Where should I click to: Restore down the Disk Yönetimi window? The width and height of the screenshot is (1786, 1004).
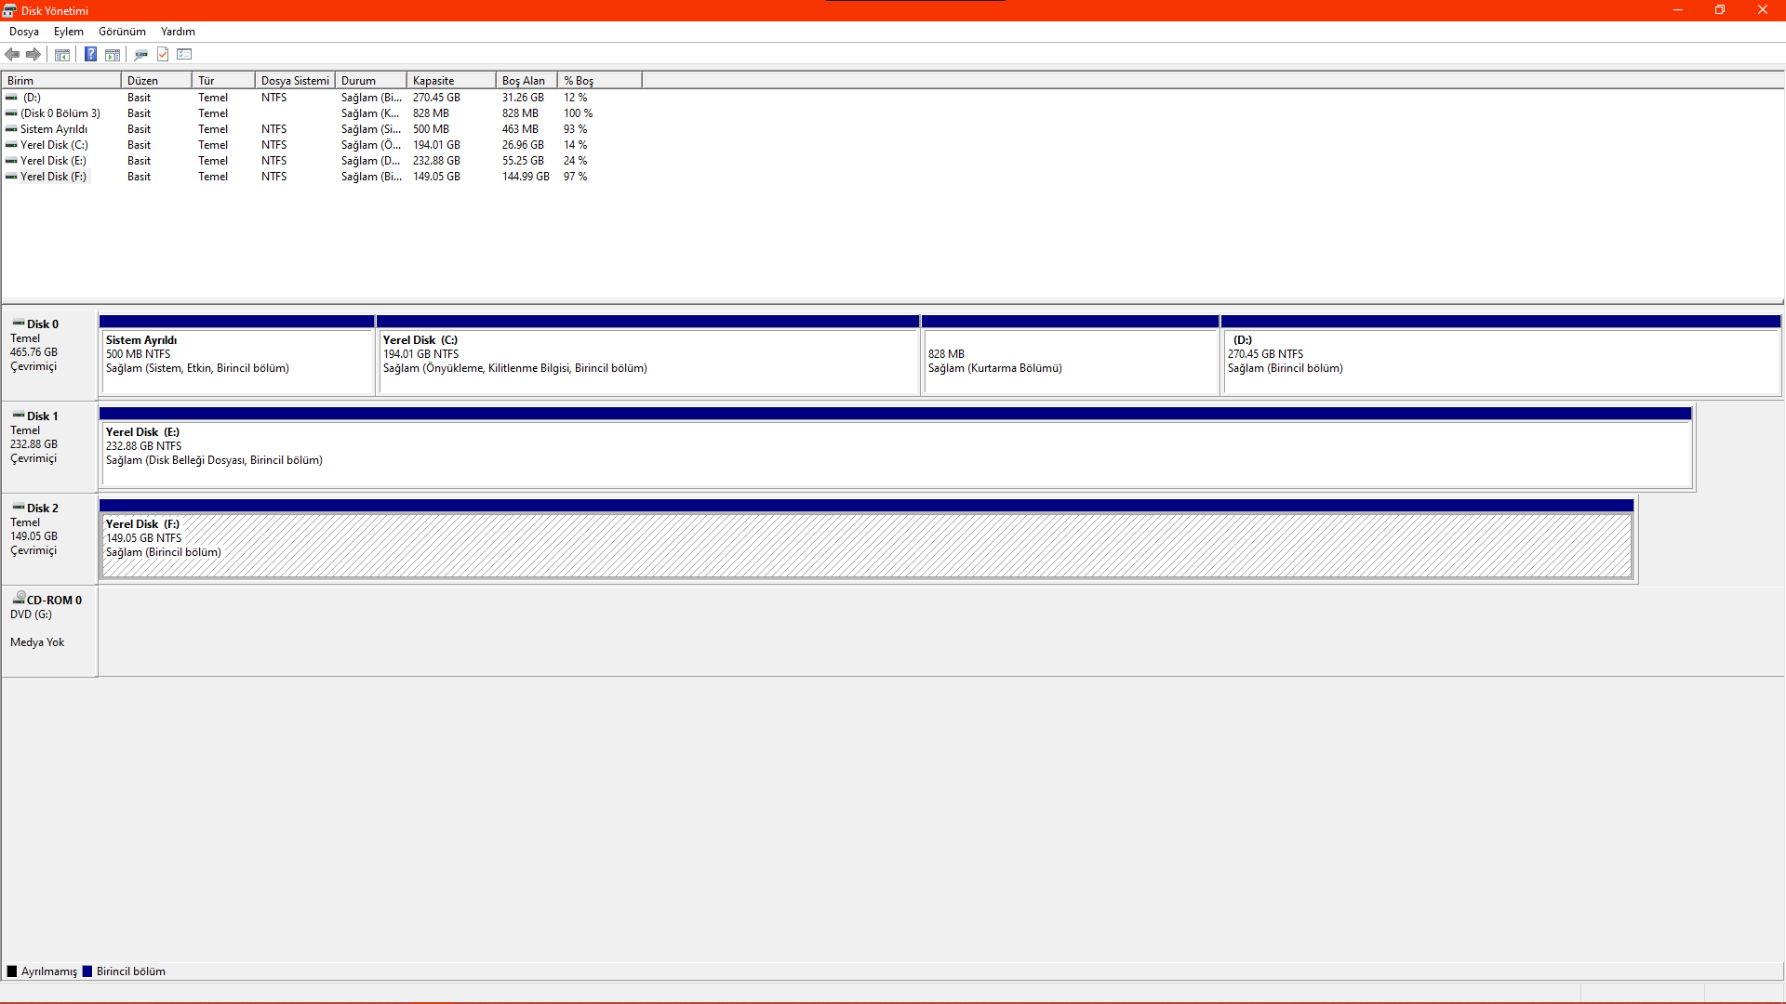pyautogui.click(x=1720, y=10)
